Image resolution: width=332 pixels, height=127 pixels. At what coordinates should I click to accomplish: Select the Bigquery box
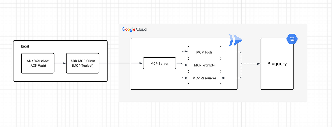(x=277, y=64)
